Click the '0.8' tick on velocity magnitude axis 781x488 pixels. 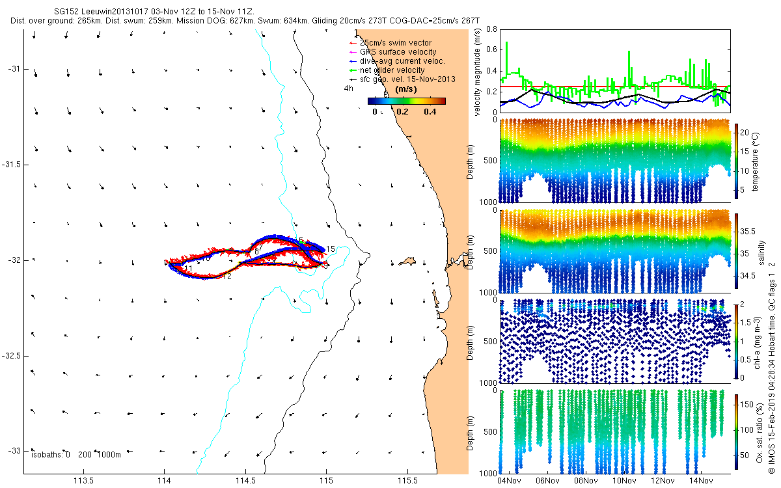point(491,30)
